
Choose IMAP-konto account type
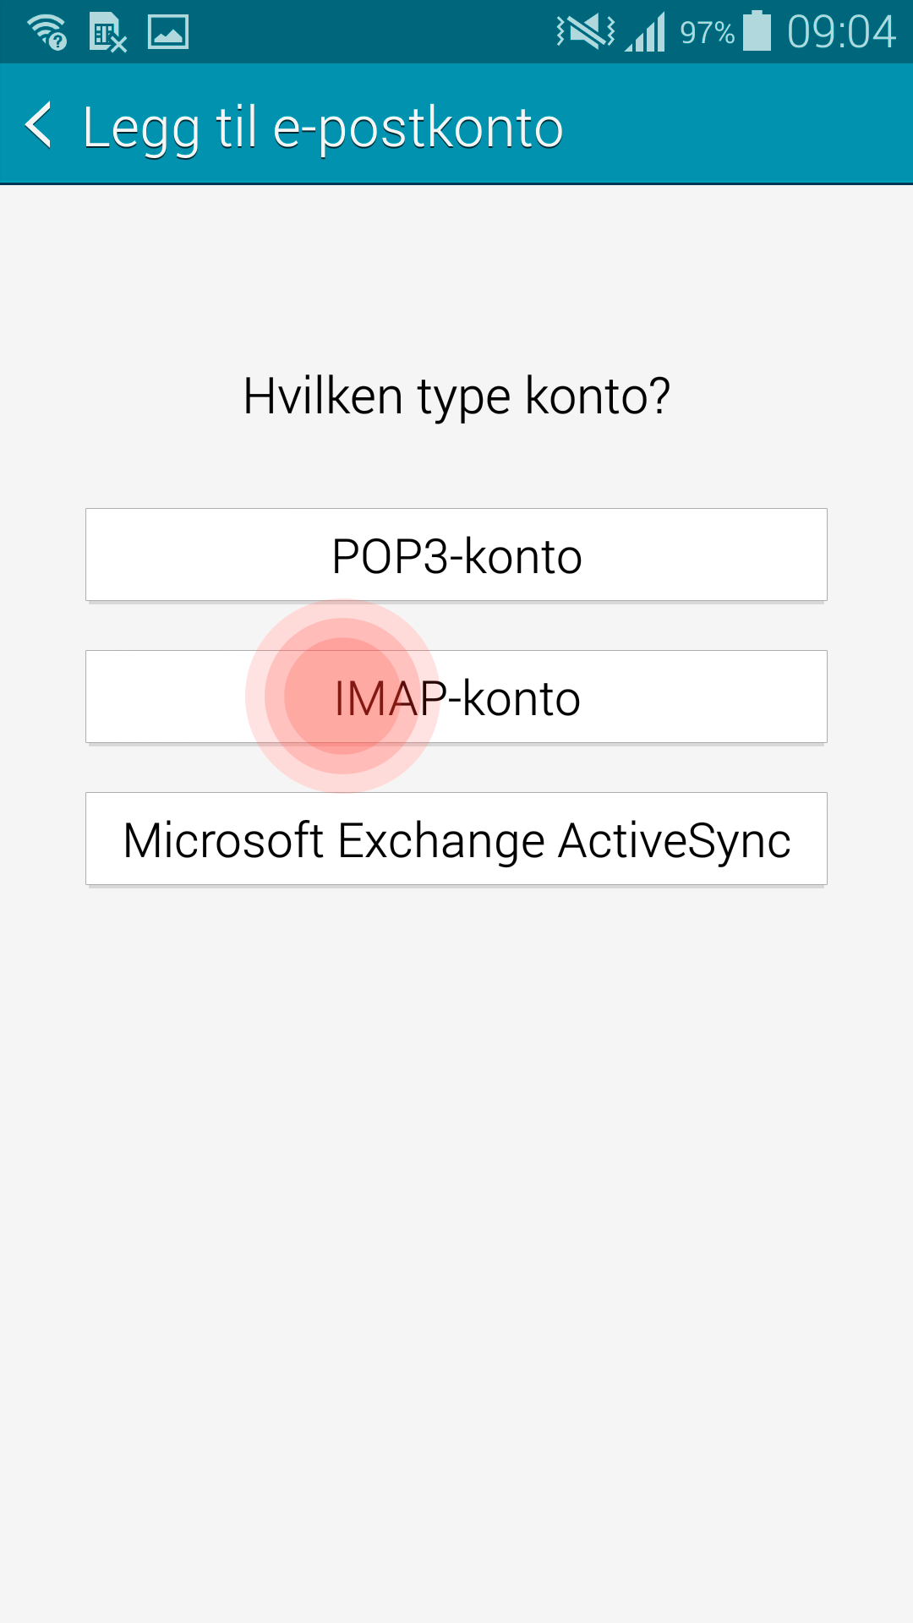point(456,697)
